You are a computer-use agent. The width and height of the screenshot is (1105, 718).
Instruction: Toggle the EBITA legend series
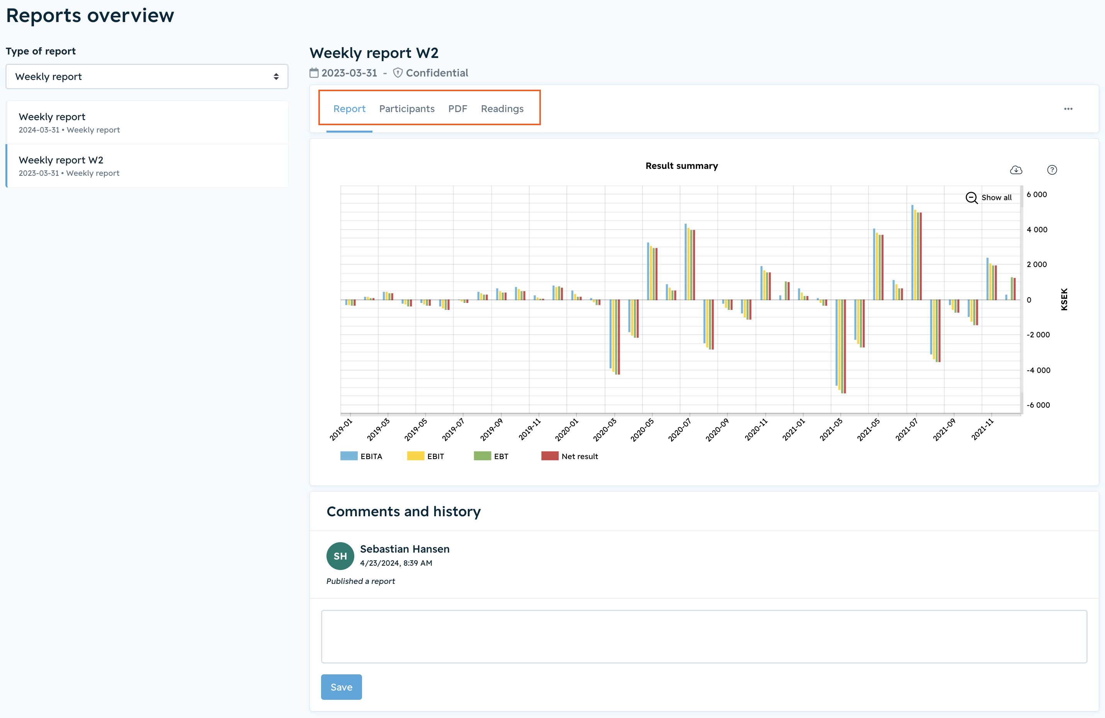(x=361, y=456)
